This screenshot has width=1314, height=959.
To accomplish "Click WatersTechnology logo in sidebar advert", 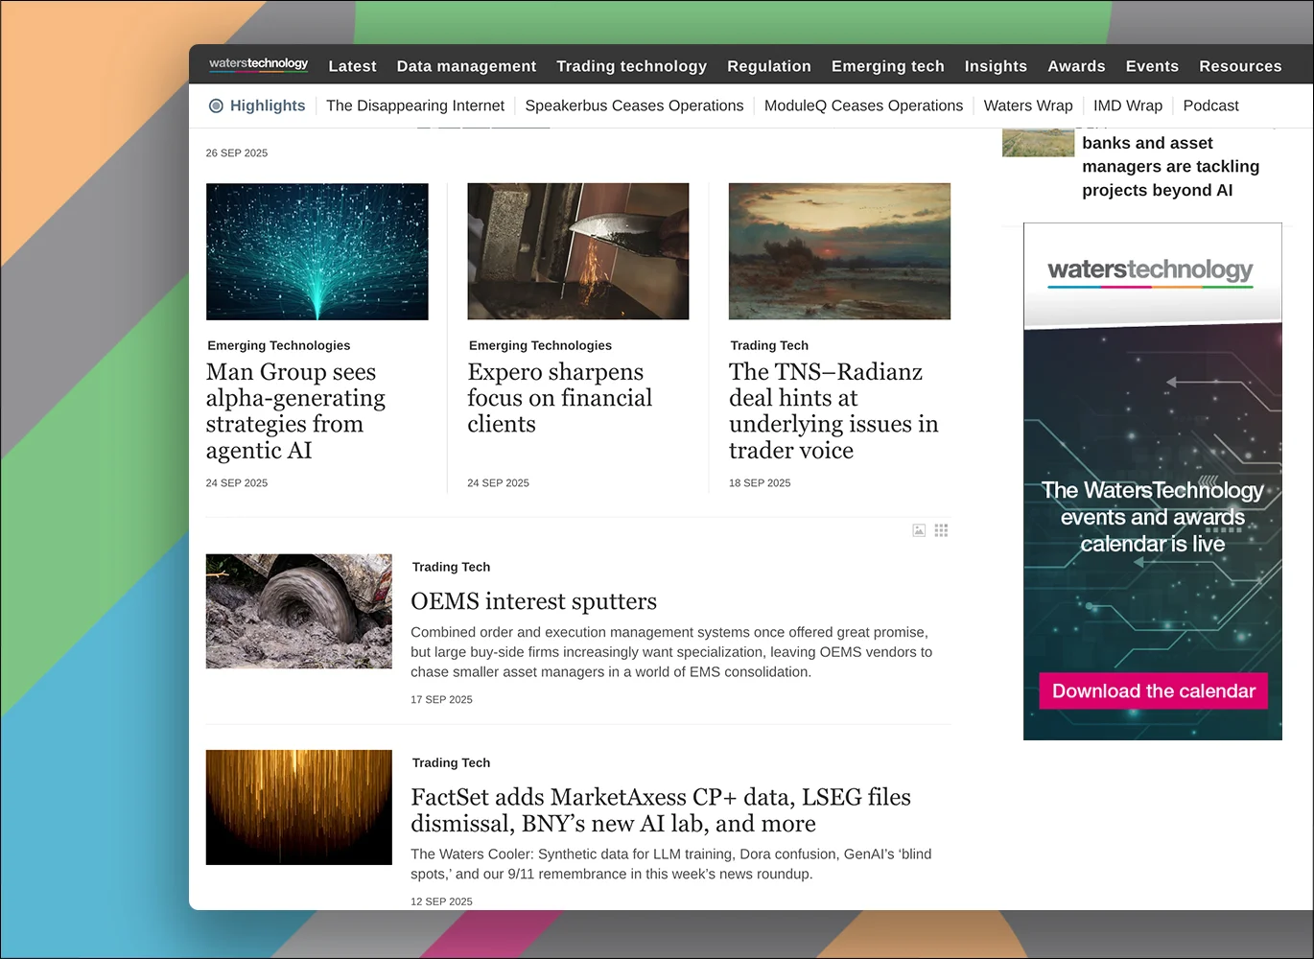I will (x=1150, y=270).
